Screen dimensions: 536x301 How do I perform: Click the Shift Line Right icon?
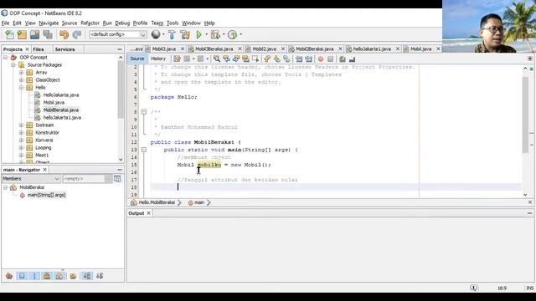point(308,59)
